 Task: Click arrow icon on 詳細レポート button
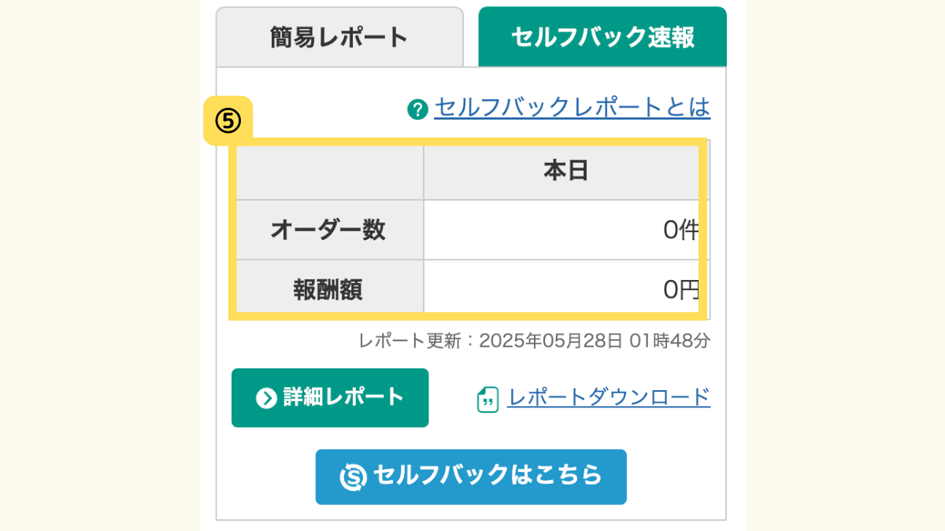(266, 398)
